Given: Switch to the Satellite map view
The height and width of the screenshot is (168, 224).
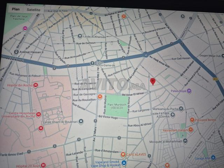Looking at the screenshot, I should point(34,10).
